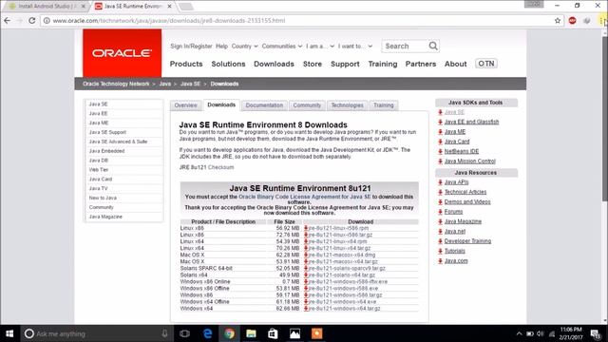Screen dimensions: 608x342
Task: Open Java Mission Control link
Action: point(470,161)
